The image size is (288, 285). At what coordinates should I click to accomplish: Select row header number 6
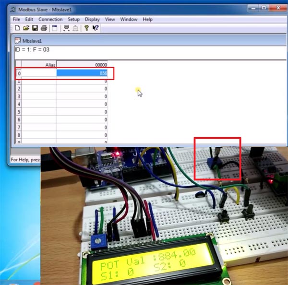19,119
